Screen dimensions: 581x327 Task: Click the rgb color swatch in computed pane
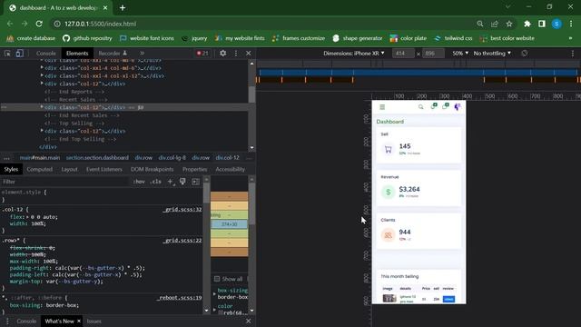coord(221,312)
